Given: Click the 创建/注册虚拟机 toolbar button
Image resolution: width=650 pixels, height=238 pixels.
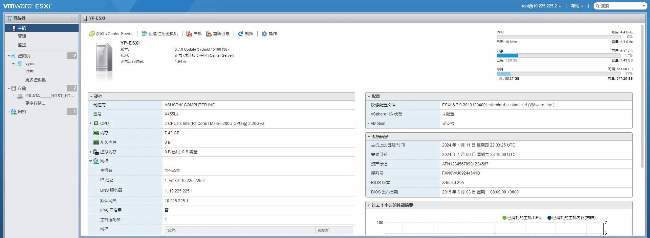Looking at the screenshot, I should (x=160, y=34).
